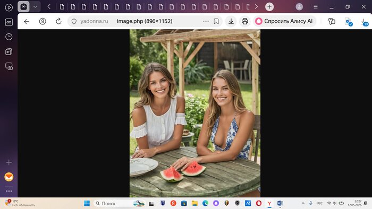Screen dimensions: 372x209
Task: Click the displayed watermelon photo
Action: [195, 113]
